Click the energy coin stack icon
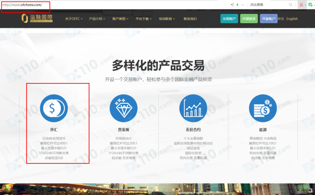 (263, 108)
